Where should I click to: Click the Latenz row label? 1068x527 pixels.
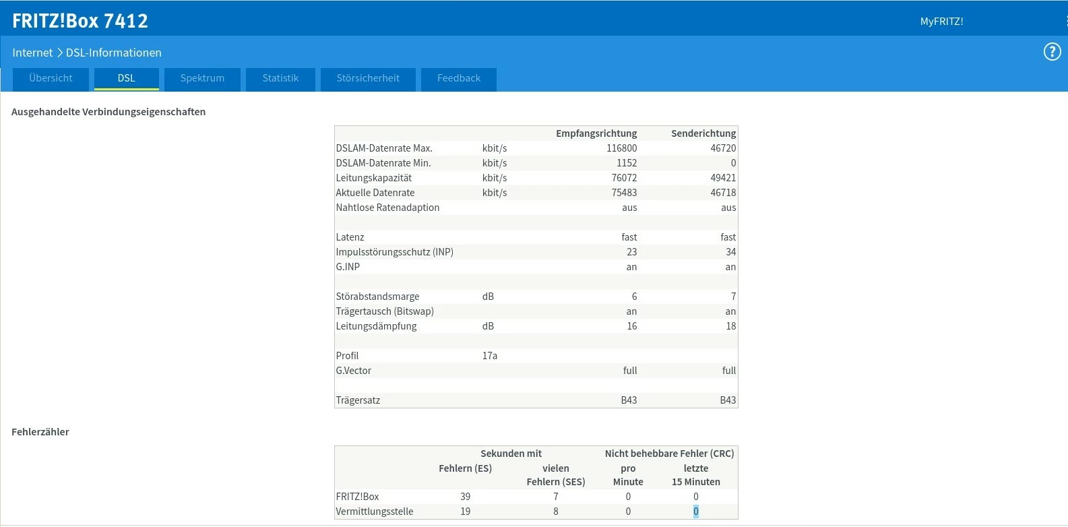(350, 237)
